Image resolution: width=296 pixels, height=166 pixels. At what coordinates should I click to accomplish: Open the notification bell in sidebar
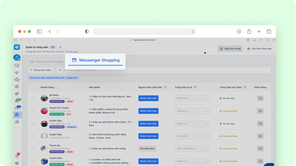(17, 156)
